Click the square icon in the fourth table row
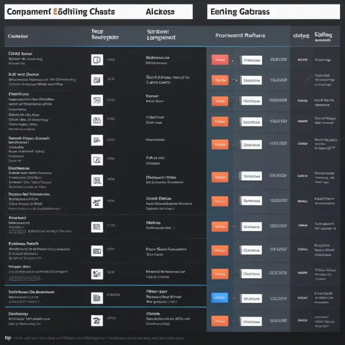The height and width of the screenshot is (345, 345). (97, 120)
